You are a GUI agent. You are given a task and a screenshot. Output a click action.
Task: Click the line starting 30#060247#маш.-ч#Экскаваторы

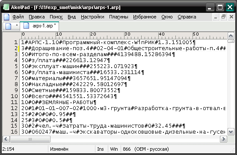pyautogui.click(x=123, y=132)
